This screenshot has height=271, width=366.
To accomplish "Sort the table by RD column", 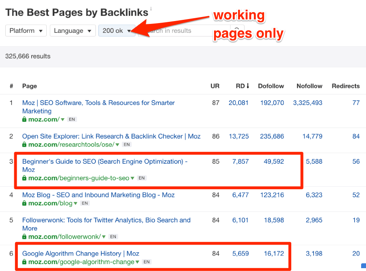I will [243, 86].
